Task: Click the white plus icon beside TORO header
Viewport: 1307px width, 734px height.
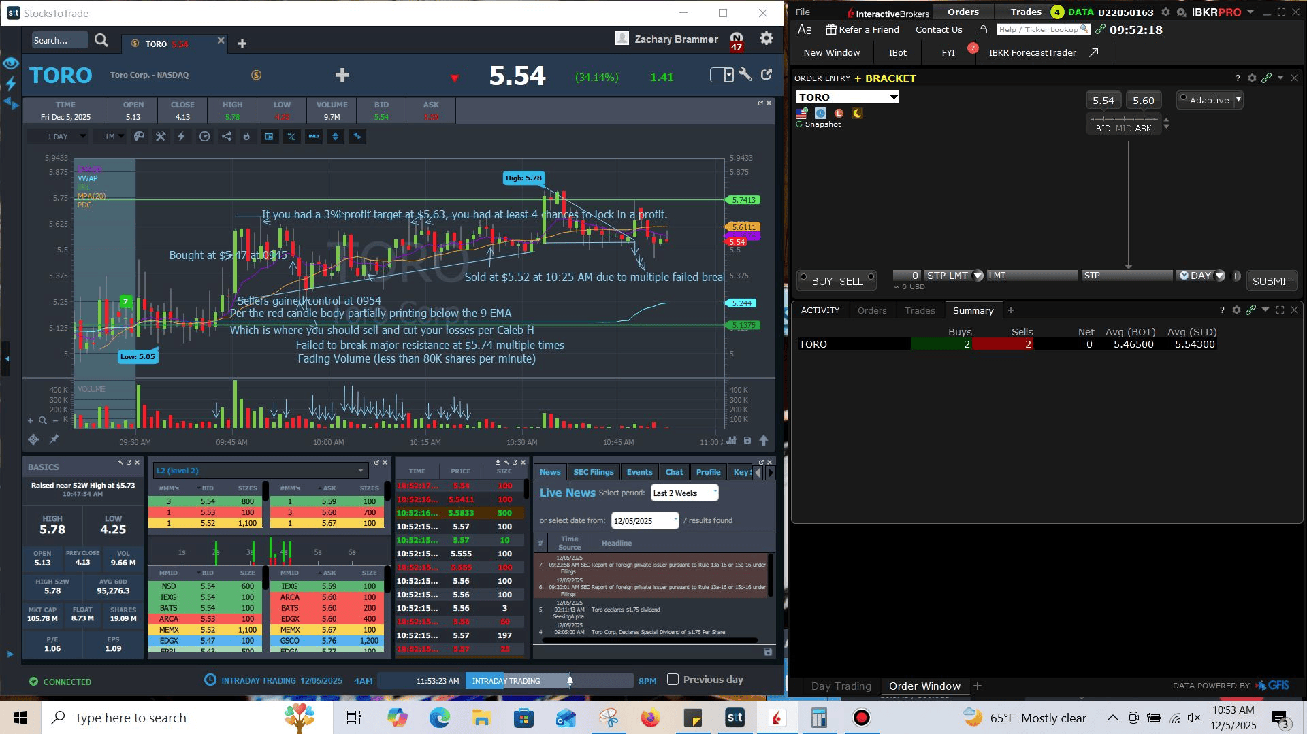Action: click(x=342, y=75)
